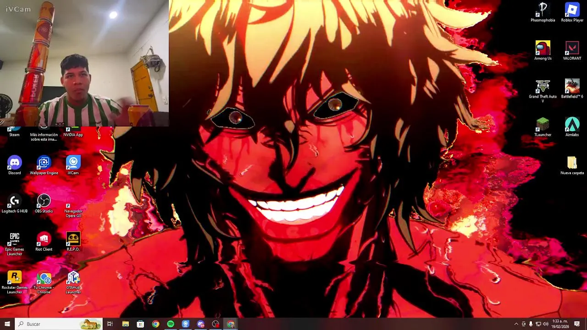Open Google Chrome from the taskbar
The height and width of the screenshot is (330, 587).
pos(155,324)
